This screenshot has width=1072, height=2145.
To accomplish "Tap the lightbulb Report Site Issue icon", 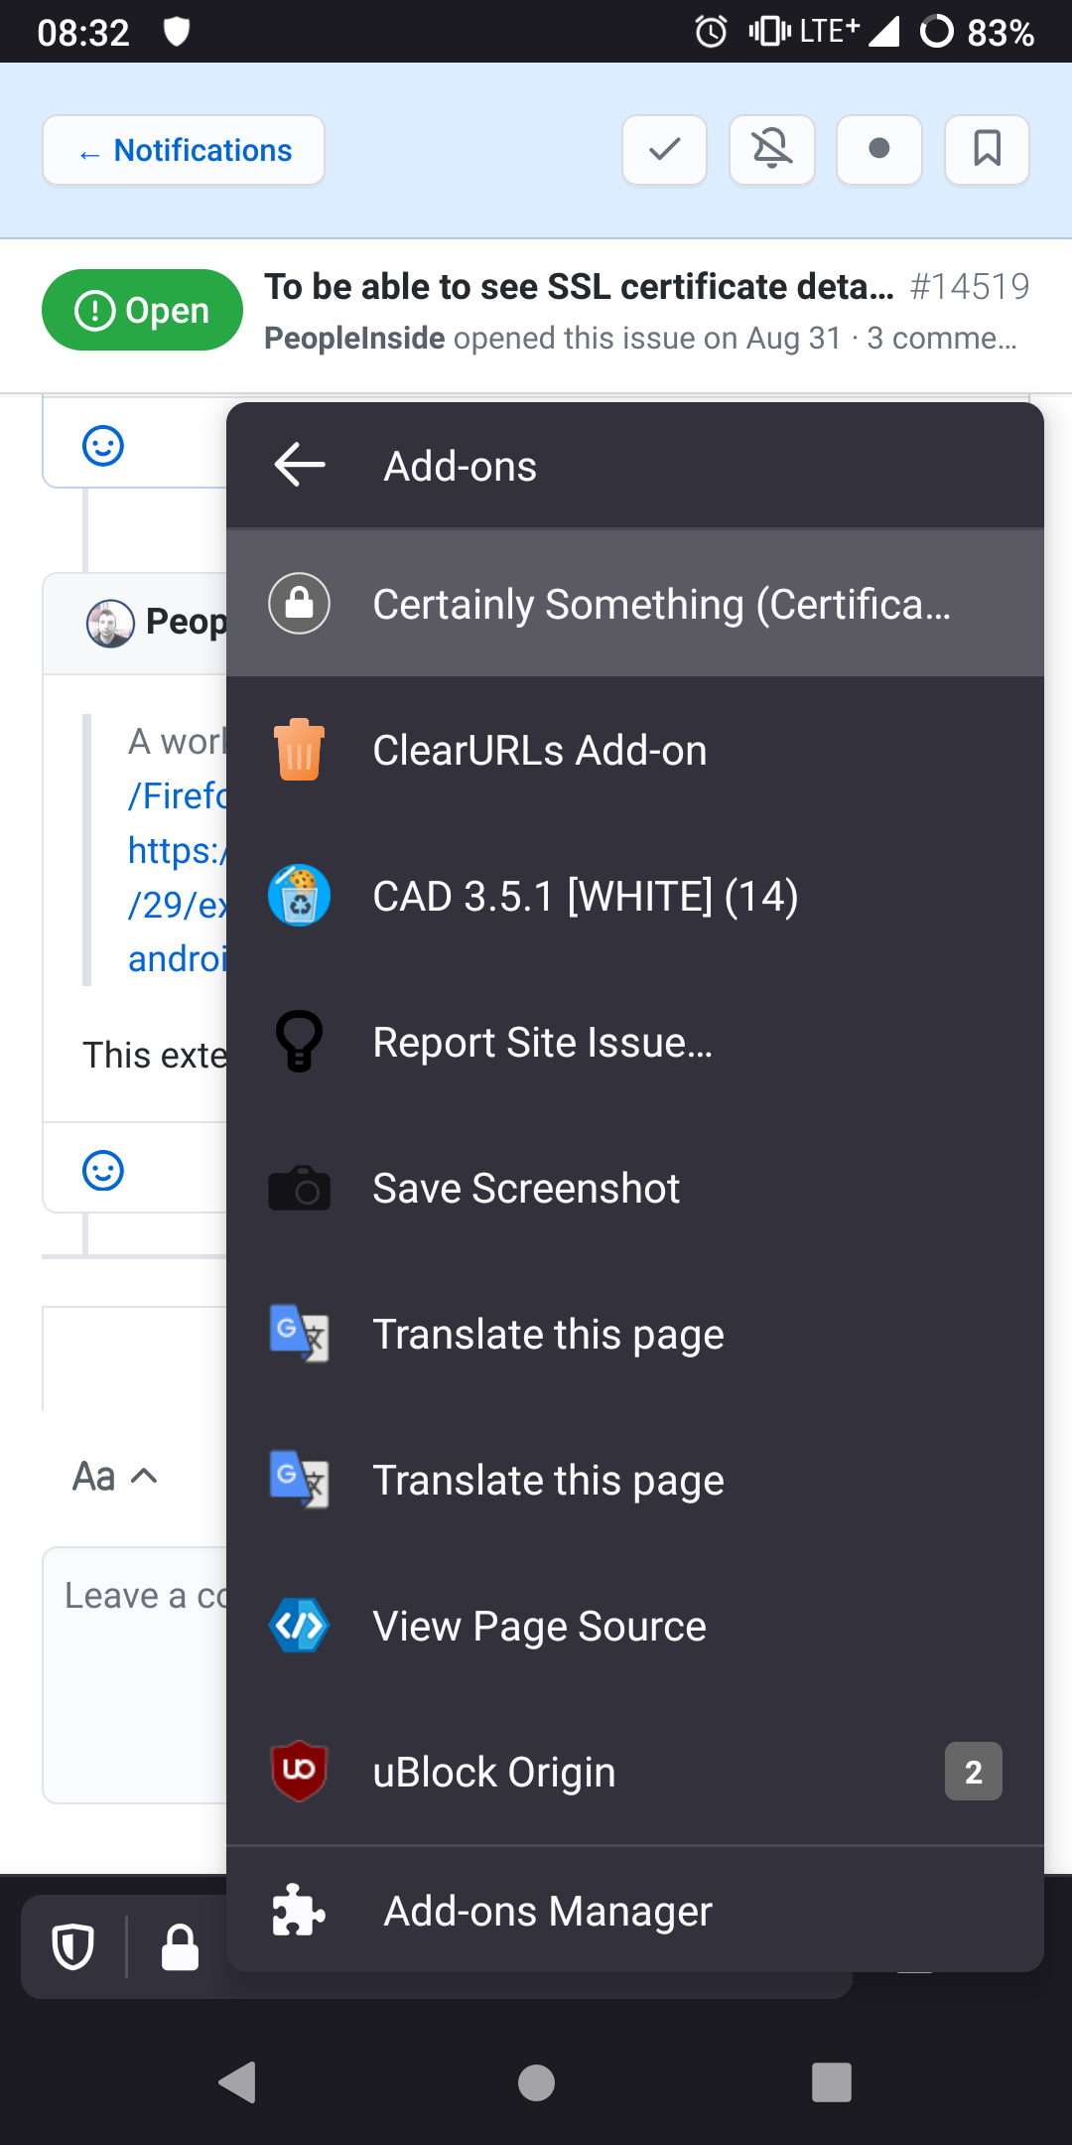I will pyautogui.click(x=299, y=1041).
